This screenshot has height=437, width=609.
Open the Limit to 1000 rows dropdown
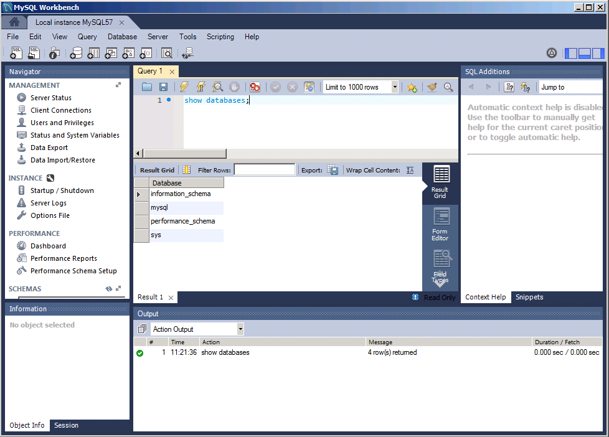click(x=395, y=87)
